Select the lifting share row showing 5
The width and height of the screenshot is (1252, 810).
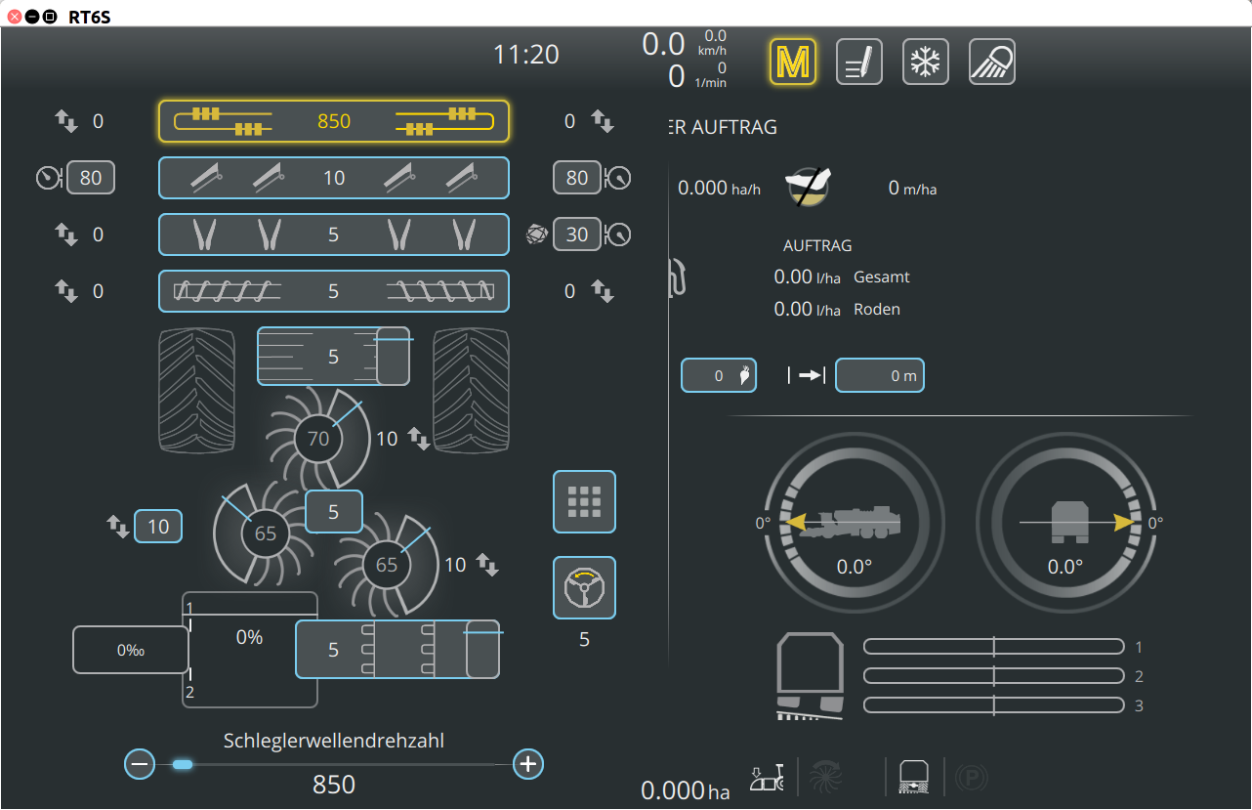tap(333, 234)
